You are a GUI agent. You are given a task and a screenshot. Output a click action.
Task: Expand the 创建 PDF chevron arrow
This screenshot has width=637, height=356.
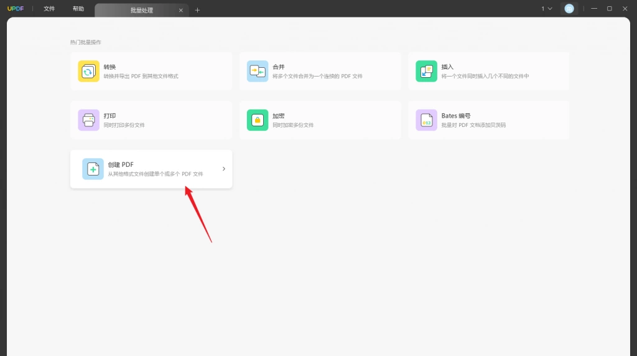(224, 169)
